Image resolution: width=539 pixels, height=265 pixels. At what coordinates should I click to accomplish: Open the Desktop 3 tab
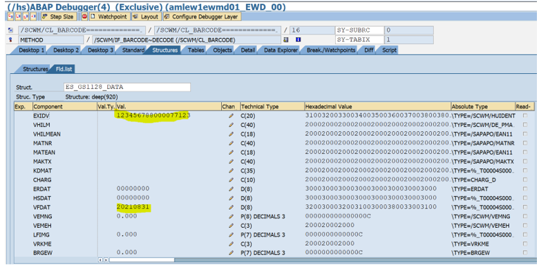click(100, 50)
